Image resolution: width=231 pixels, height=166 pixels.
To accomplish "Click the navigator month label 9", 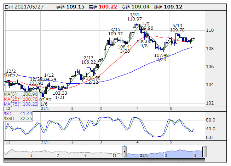I will tap(86, 155).
